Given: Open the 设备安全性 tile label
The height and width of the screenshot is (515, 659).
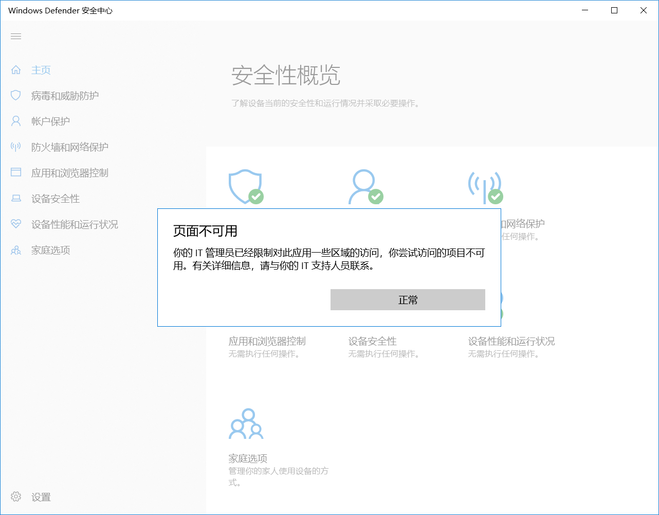Looking at the screenshot, I should point(372,341).
